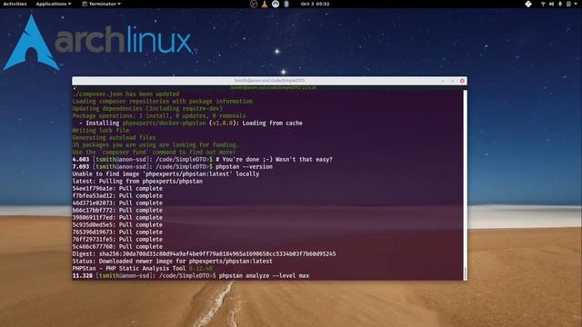
Task: Open the clock showing Oct 3 05:32
Action: pos(316,4)
